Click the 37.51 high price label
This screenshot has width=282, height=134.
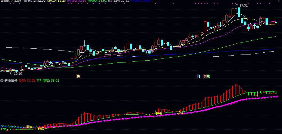point(243,6)
